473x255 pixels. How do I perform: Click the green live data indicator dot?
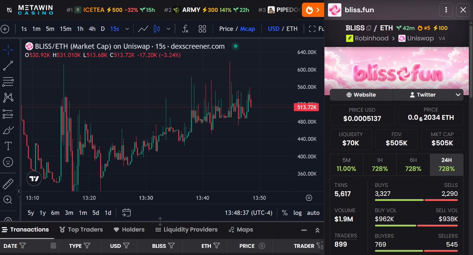pyautogui.click(x=235, y=46)
